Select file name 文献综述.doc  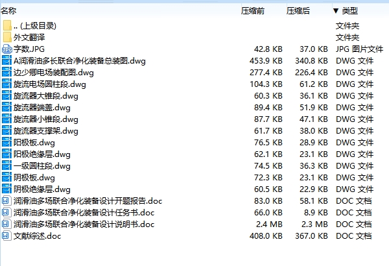[x=37, y=236]
